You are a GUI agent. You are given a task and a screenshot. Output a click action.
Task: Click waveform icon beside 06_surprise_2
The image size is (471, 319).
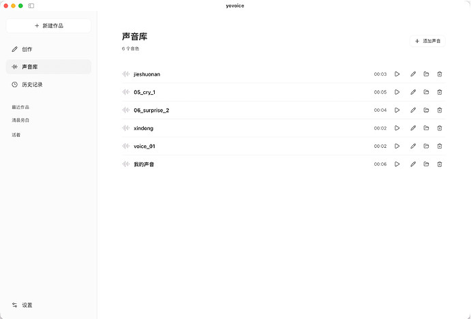[125, 110]
